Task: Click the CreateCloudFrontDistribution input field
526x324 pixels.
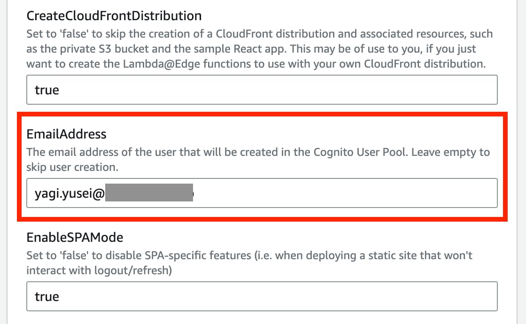Action: pos(262,89)
